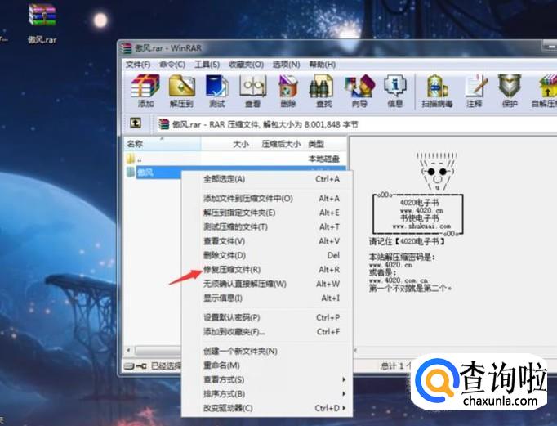Open the 文件(F) menu
Screen dimensions: 557x426
[138, 65]
